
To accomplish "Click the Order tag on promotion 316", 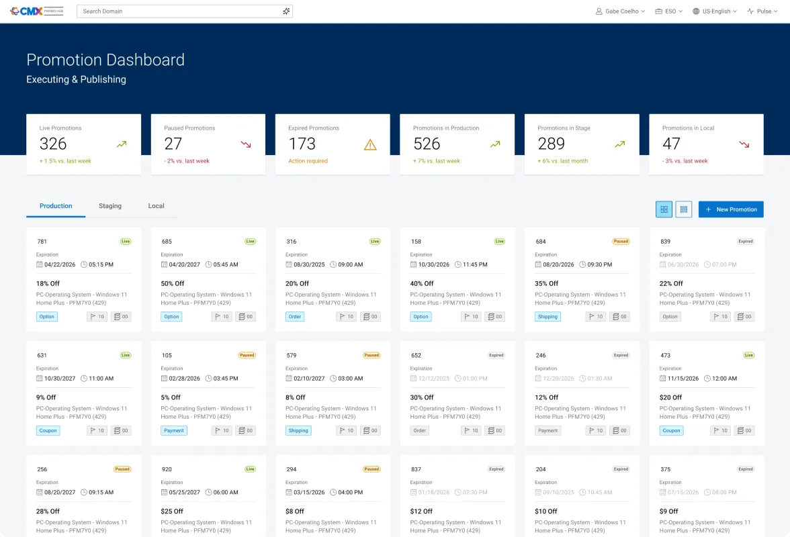I will pyautogui.click(x=295, y=317).
